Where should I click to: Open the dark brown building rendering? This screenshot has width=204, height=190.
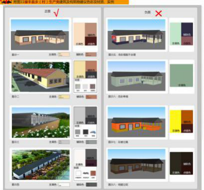click(x=136, y=164)
